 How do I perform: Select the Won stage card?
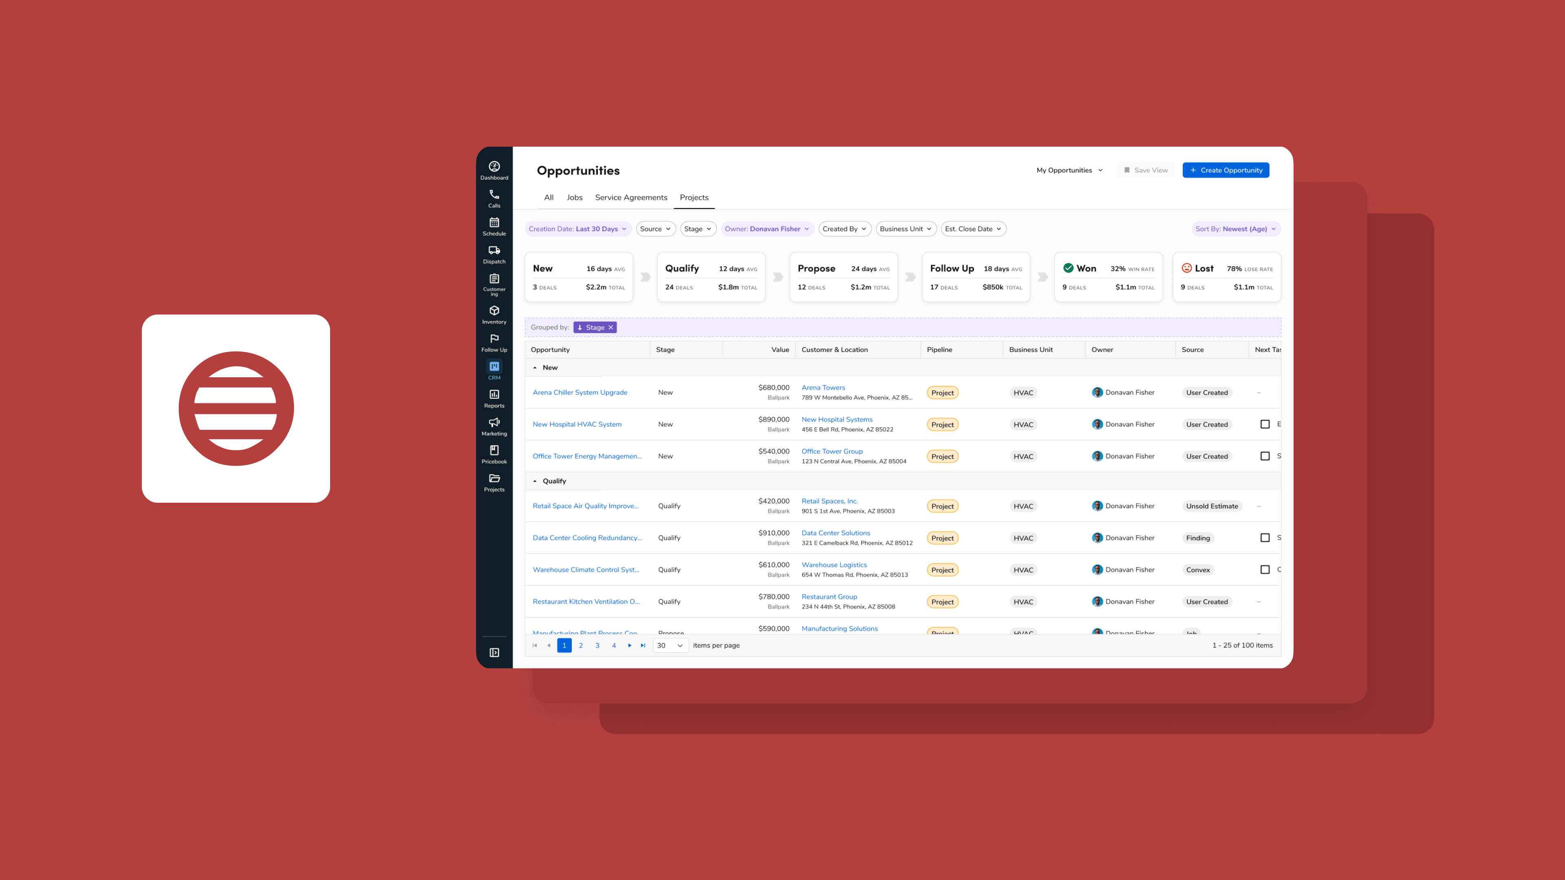pos(1108,277)
